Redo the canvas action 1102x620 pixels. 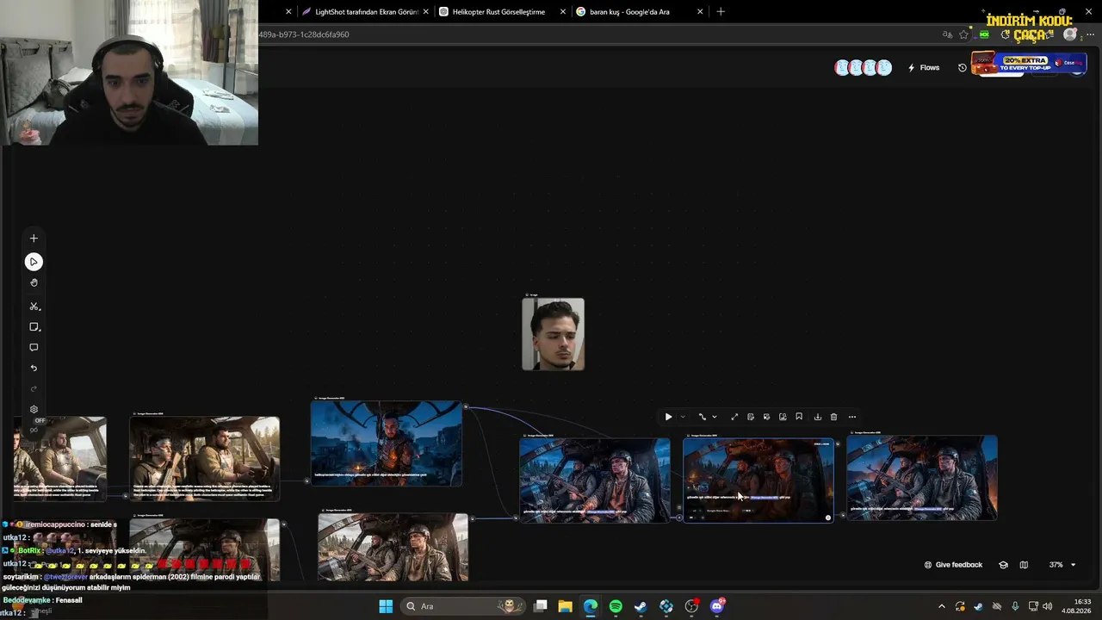(34, 389)
